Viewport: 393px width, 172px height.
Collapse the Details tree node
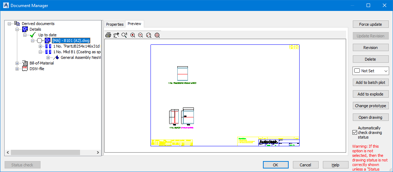[17, 29]
